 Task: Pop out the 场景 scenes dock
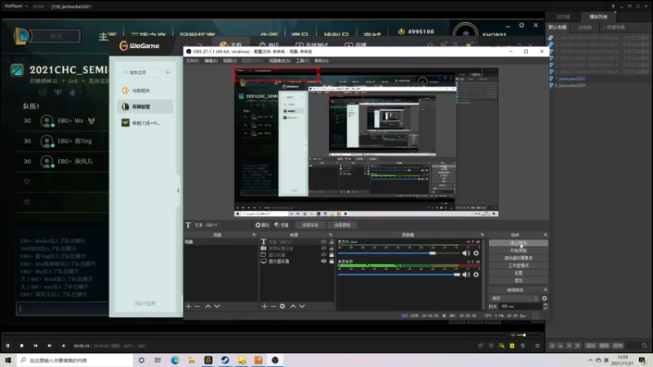point(254,235)
